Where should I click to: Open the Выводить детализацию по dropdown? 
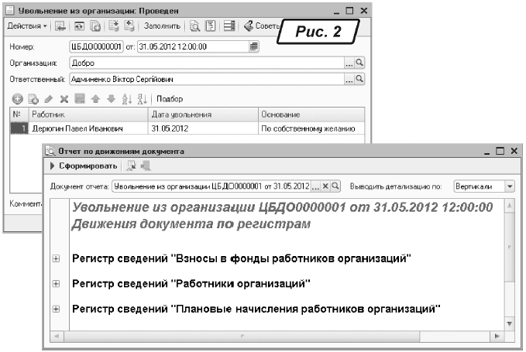coord(509,186)
